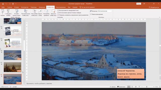
Task: Switch to Вставка (Insert) tab
Action: pos(17,7)
